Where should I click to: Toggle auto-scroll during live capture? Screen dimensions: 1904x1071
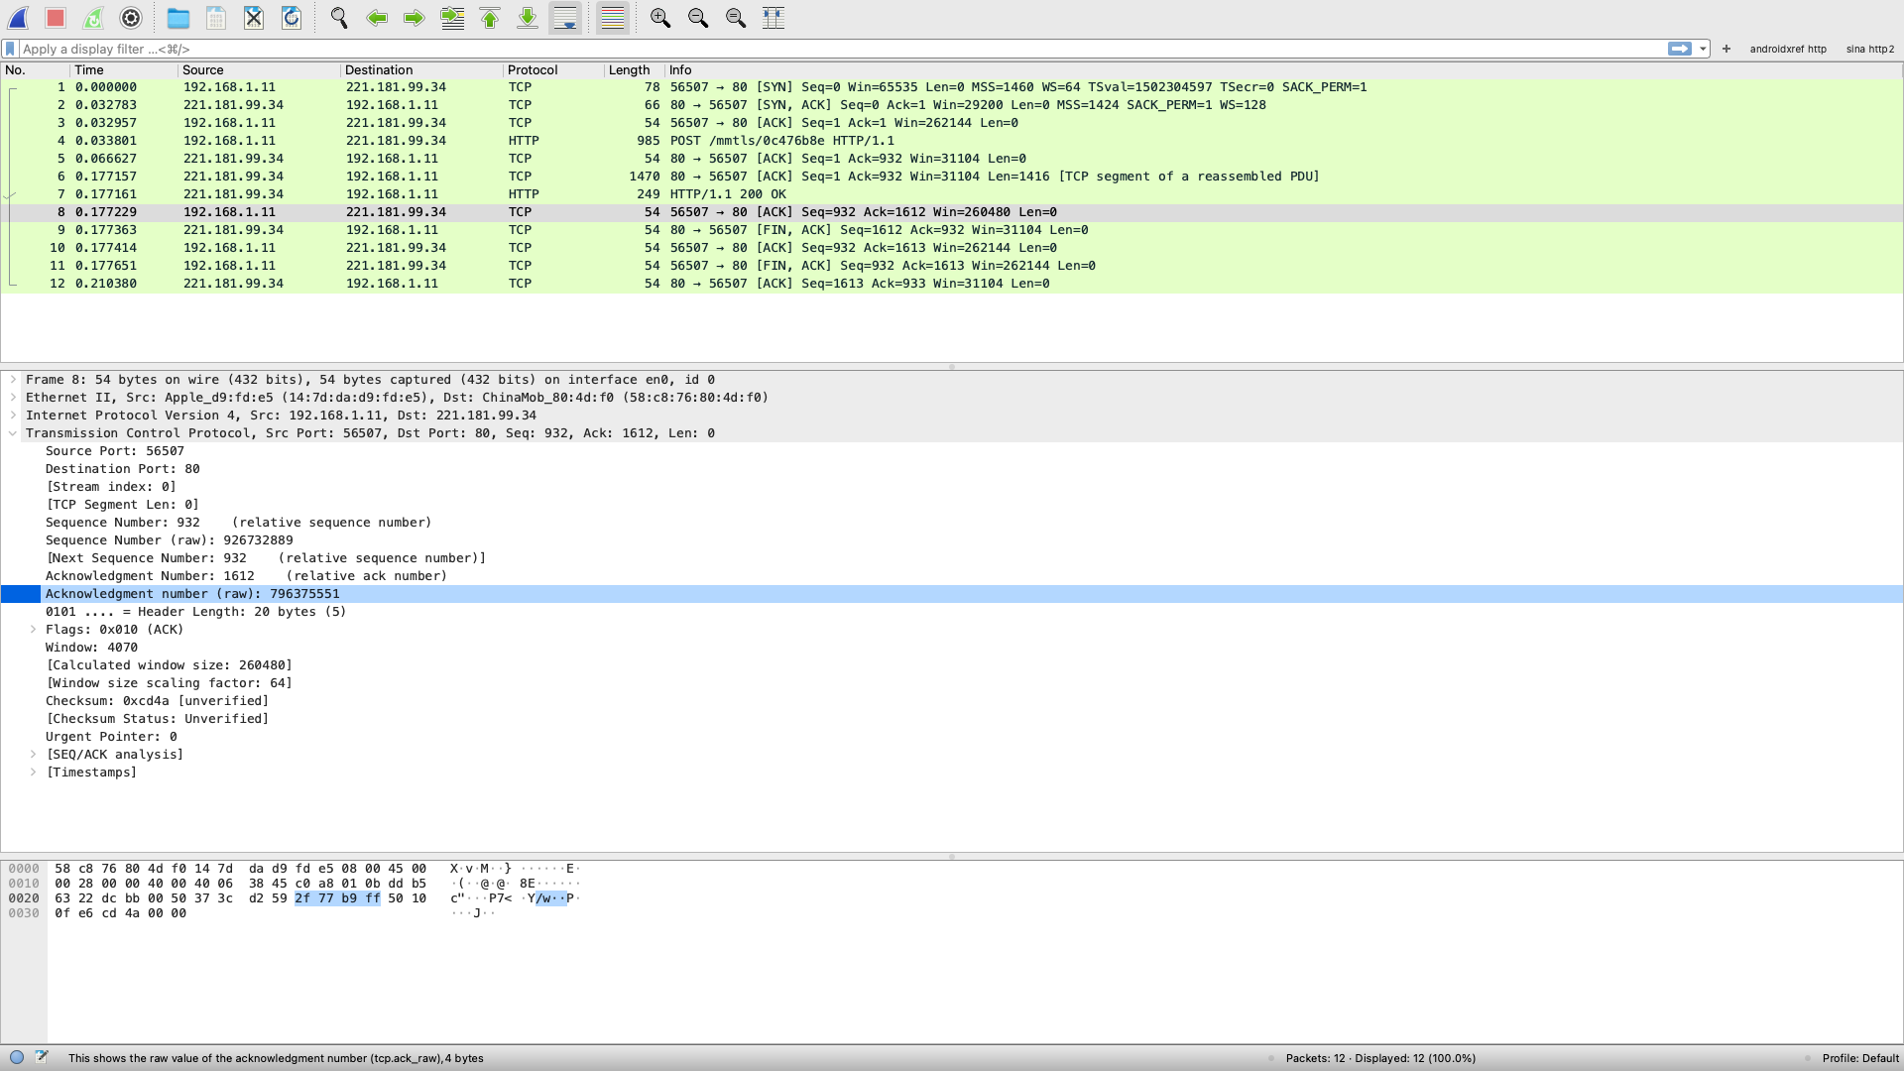[x=565, y=18]
